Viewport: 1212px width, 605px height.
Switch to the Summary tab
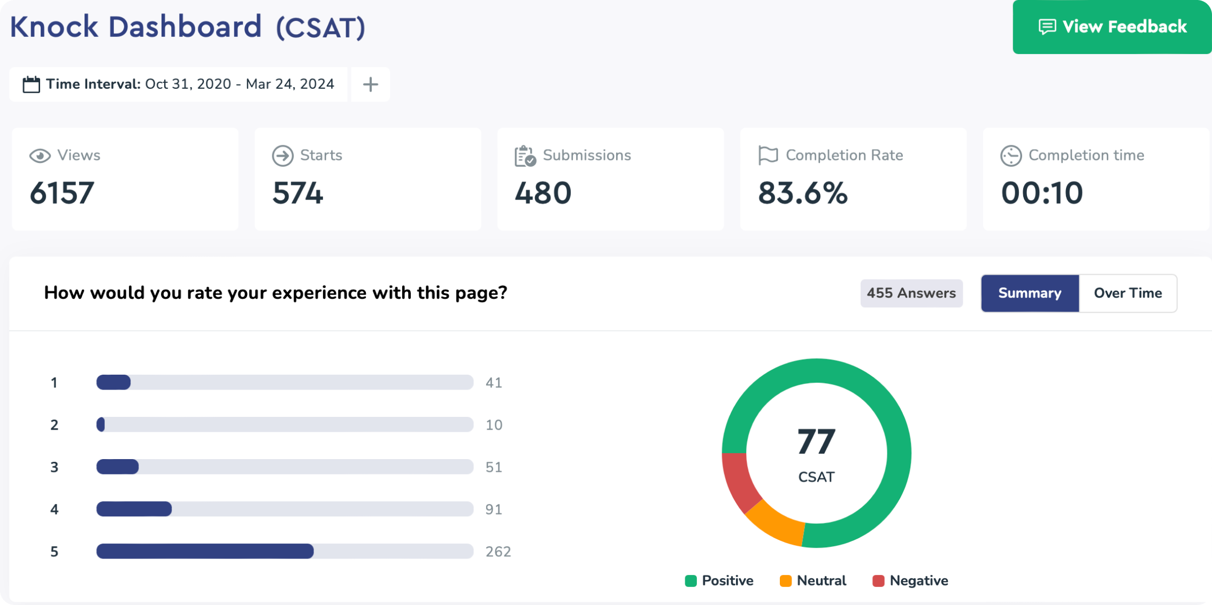1030,293
